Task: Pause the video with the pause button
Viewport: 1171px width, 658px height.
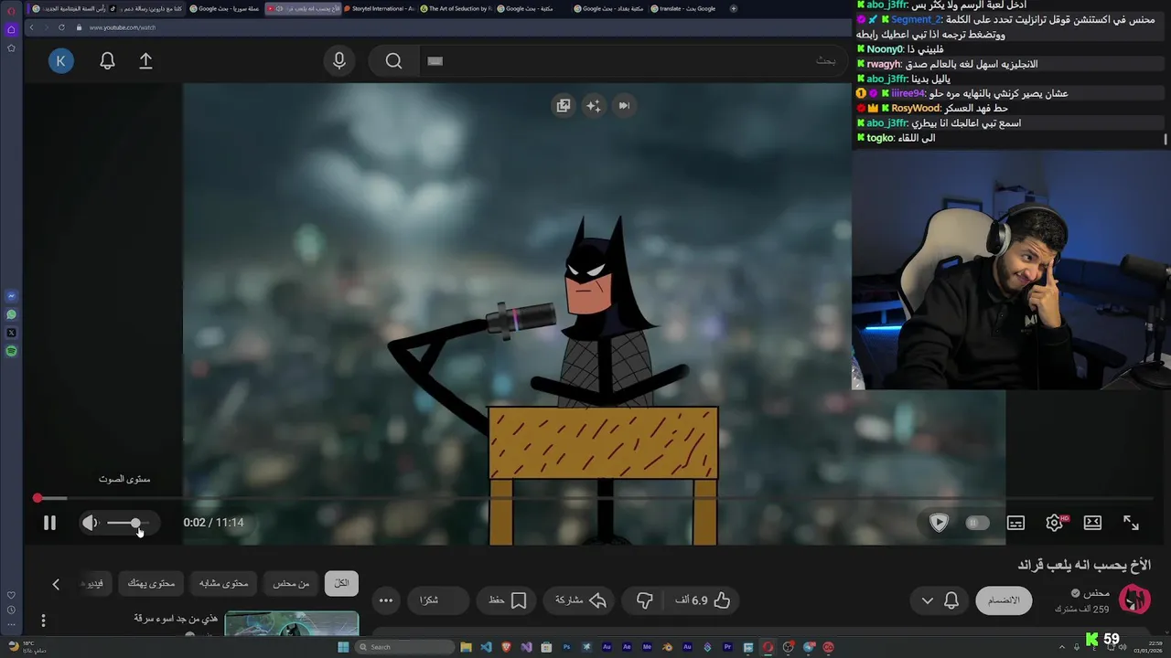Action: coord(49,523)
